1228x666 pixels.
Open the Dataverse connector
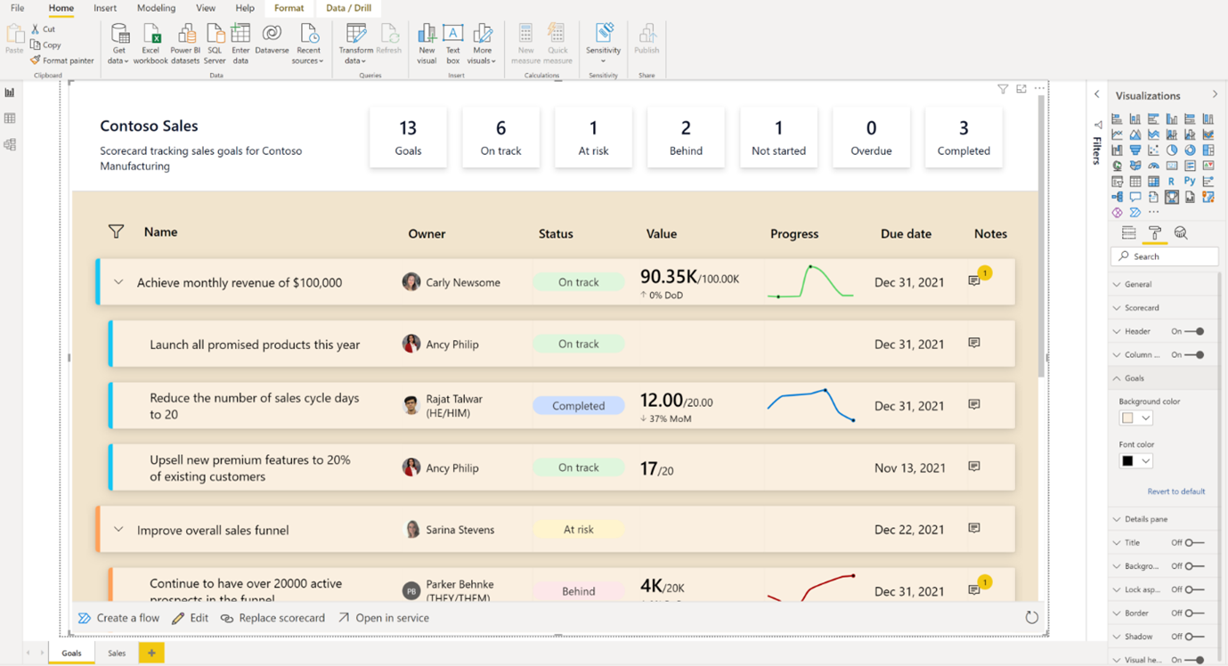[x=272, y=39]
